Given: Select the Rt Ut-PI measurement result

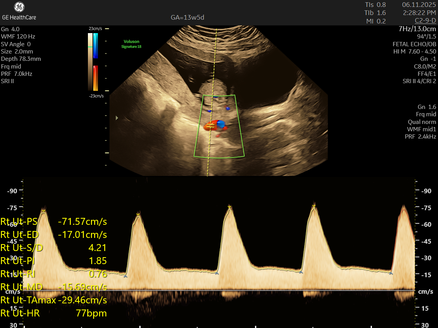Looking at the screenshot, I should [x=54, y=261].
